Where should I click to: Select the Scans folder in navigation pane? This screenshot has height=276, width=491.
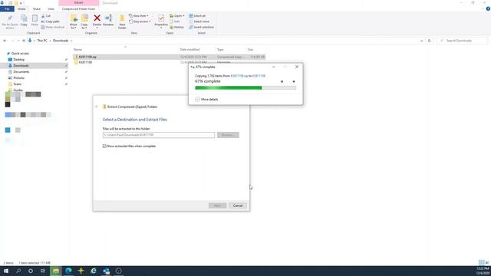click(17, 84)
